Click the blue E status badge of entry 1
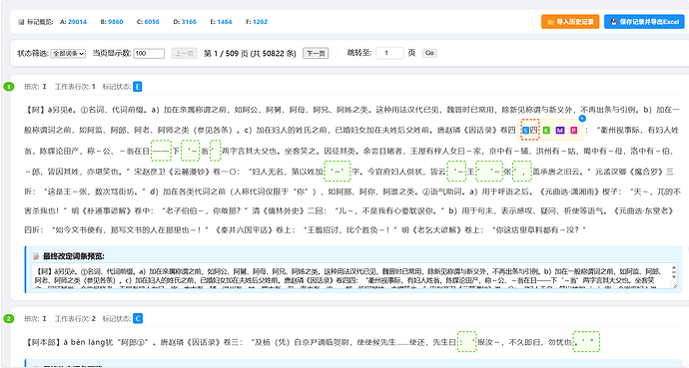The image size is (689, 368). click(x=137, y=87)
